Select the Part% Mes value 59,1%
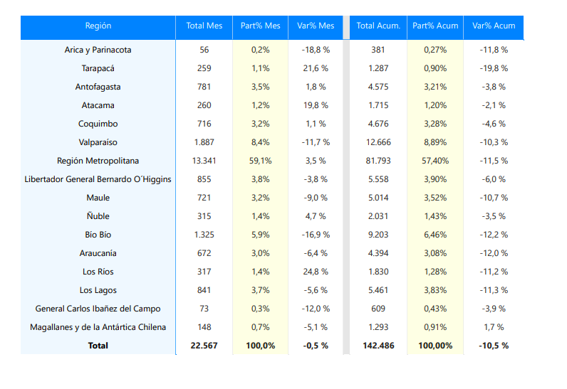The width and height of the screenshot is (567, 389). (x=261, y=161)
